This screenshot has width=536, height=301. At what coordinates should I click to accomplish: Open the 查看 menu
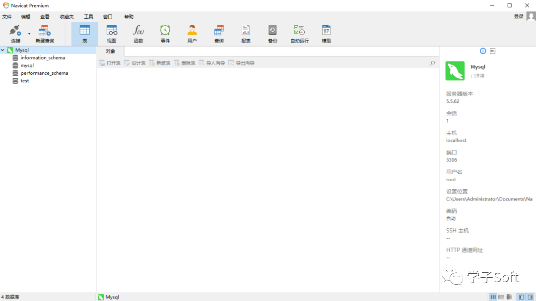[x=45, y=16]
